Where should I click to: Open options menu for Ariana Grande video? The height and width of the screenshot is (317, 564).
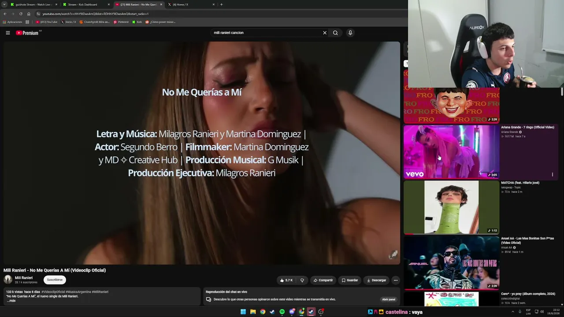(552, 174)
